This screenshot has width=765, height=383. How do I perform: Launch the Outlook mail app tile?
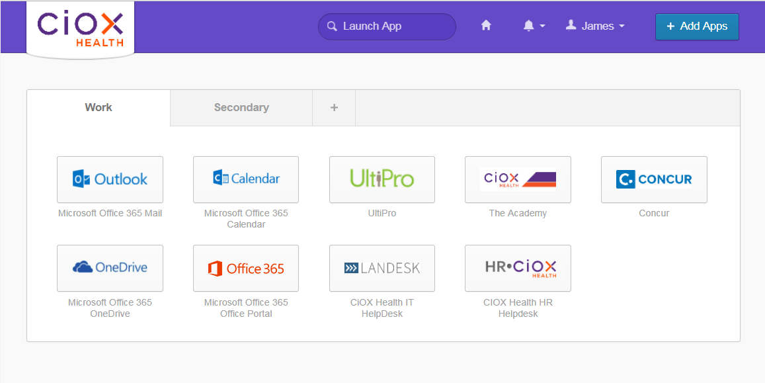[110, 179]
